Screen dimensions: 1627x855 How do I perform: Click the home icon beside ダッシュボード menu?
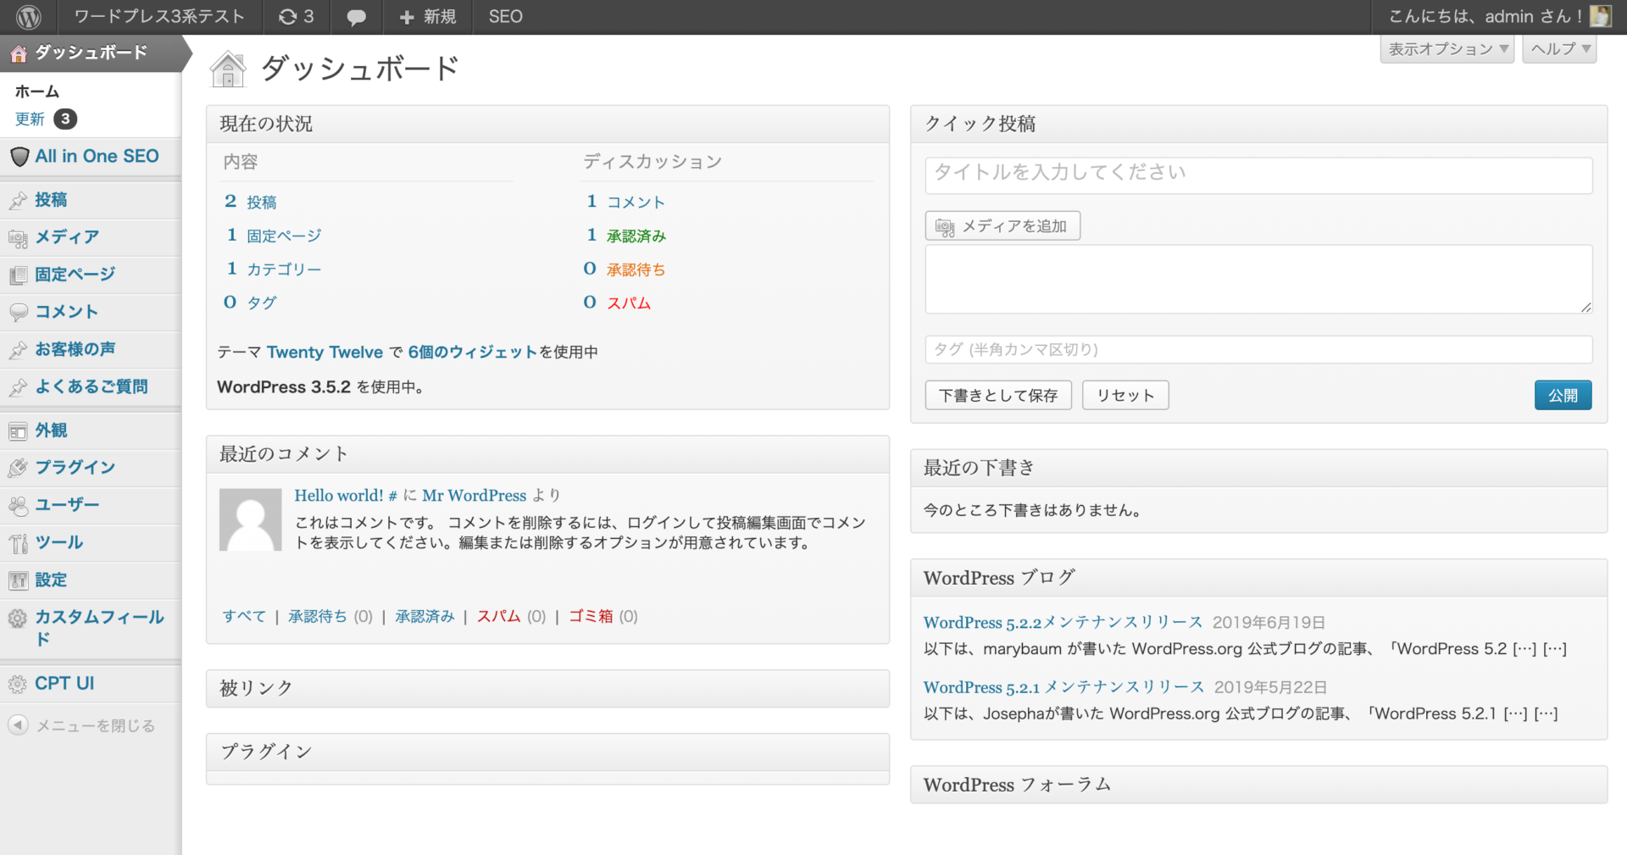[x=18, y=54]
